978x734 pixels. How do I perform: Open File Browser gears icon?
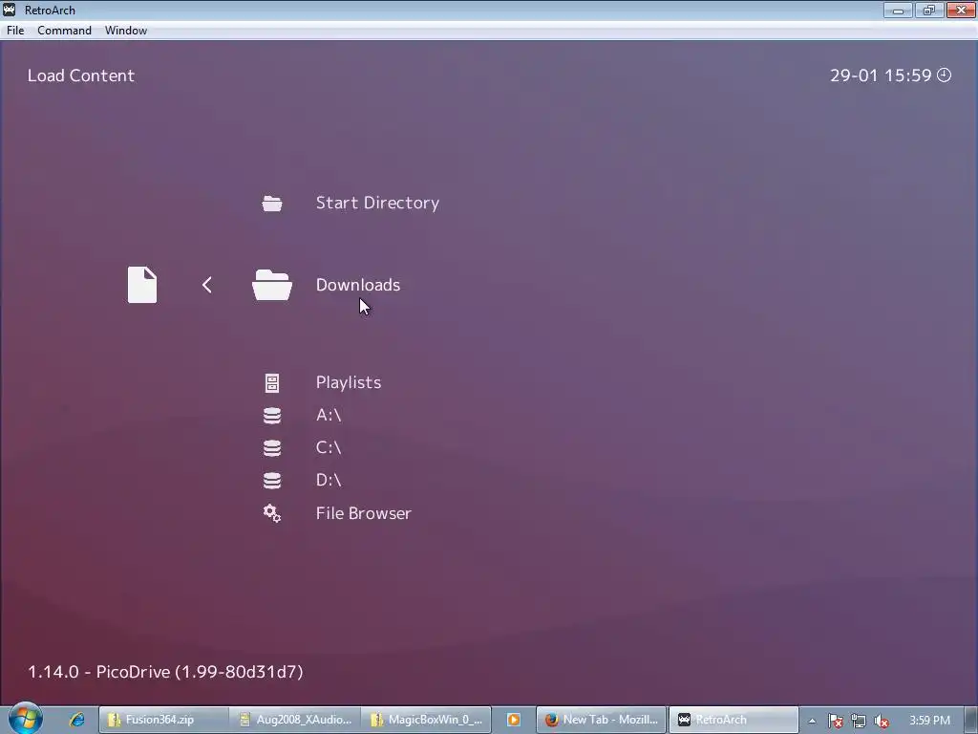(x=272, y=513)
